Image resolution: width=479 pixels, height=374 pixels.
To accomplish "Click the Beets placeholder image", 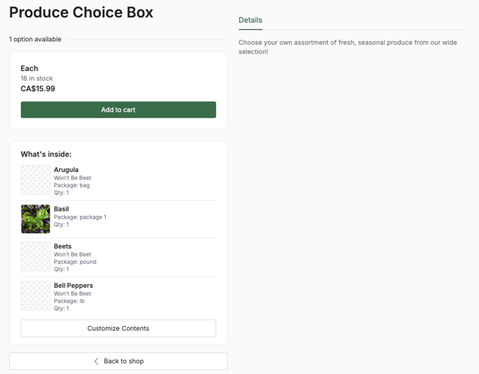I will tap(35, 256).
